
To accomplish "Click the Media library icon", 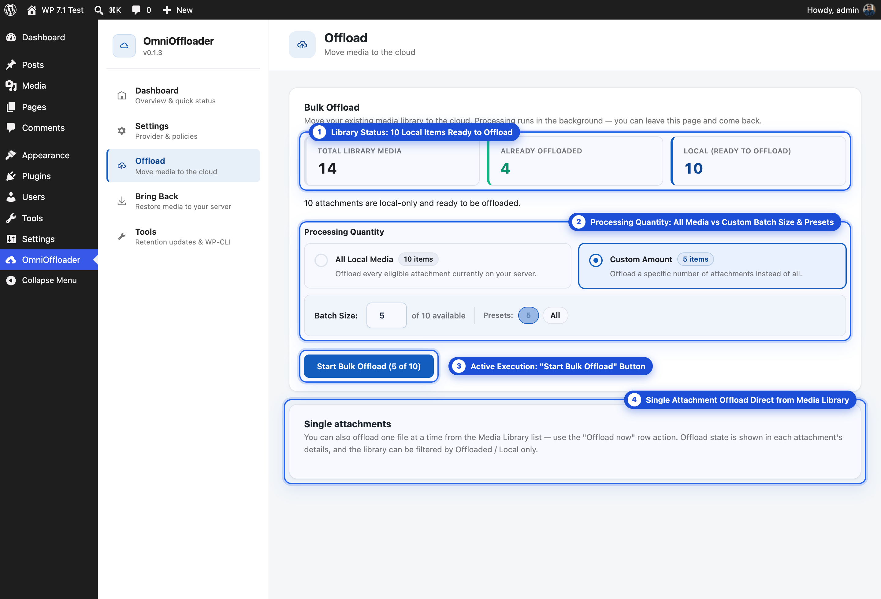I will [x=11, y=86].
